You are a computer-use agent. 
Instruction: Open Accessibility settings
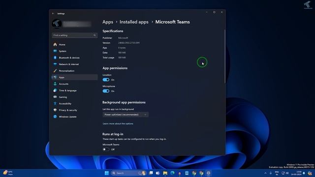coord(75,104)
